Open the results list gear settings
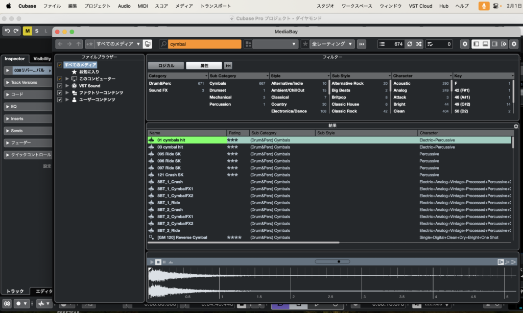 (x=516, y=126)
